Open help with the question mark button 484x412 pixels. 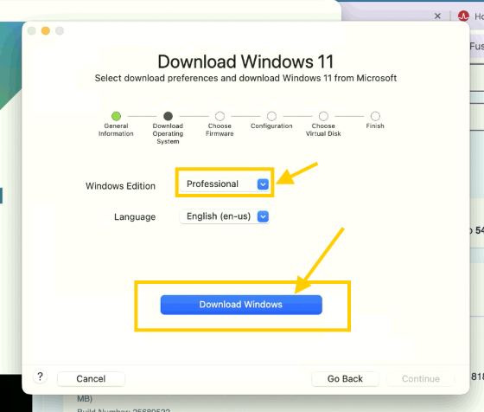coord(40,377)
